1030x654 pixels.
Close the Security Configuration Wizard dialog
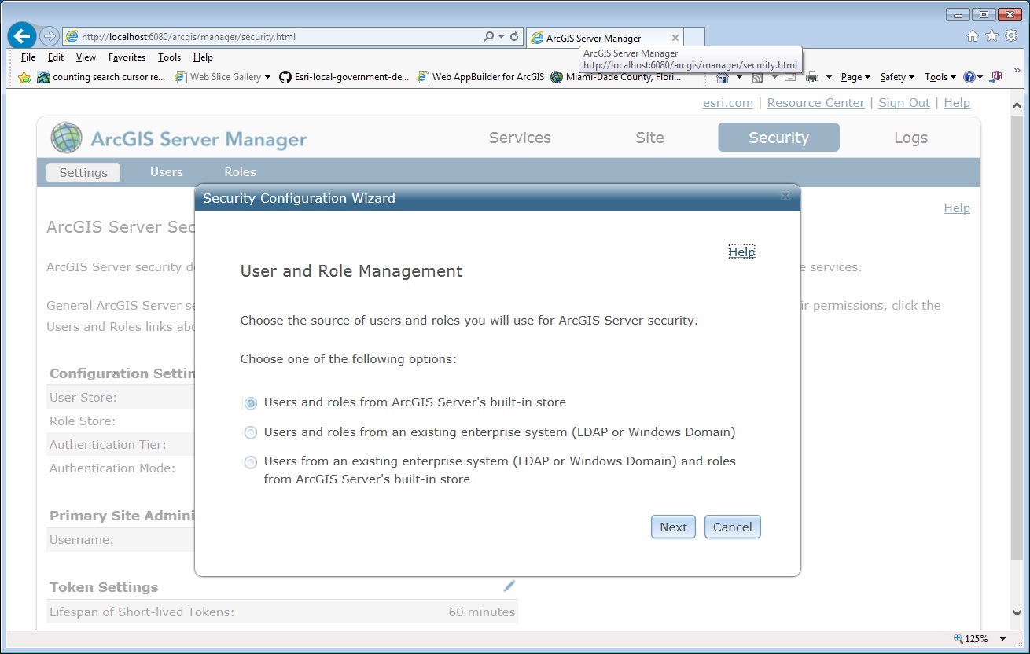[x=785, y=197]
